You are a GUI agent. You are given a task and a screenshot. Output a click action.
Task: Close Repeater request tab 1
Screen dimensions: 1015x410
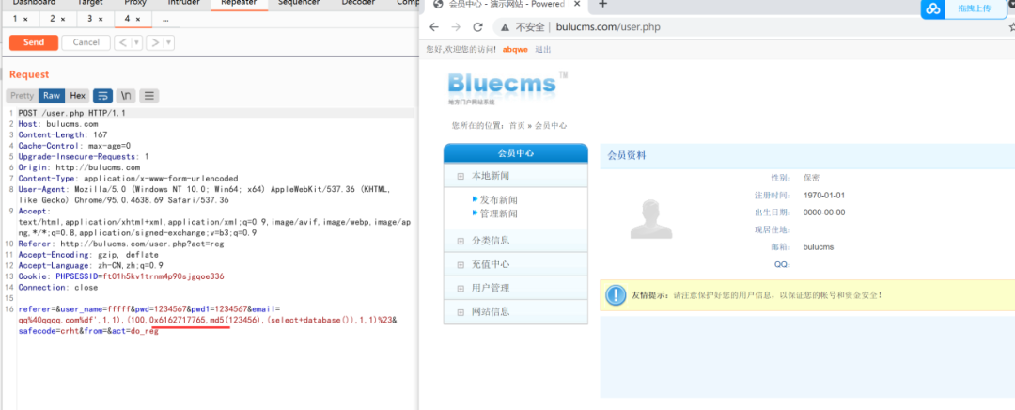25,20
